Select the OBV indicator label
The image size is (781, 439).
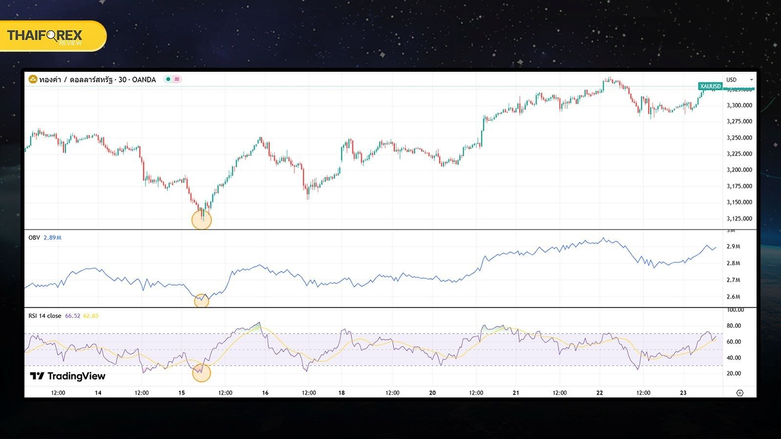[34, 238]
